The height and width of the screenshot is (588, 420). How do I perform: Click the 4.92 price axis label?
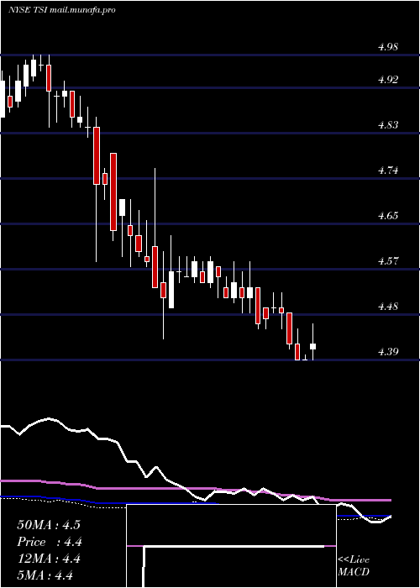click(388, 80)
